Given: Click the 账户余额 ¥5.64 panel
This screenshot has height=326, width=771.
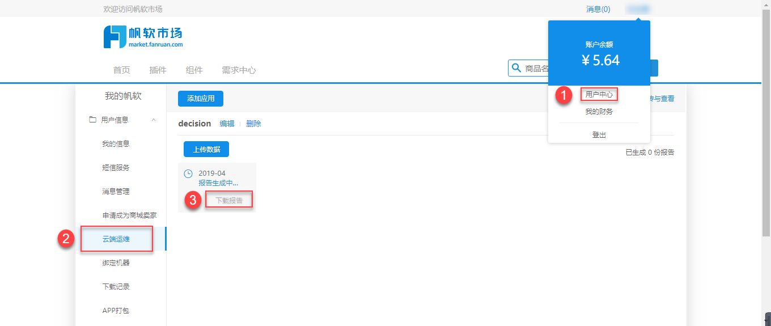Looking at the screenshot, I should [x=599, y=53].
